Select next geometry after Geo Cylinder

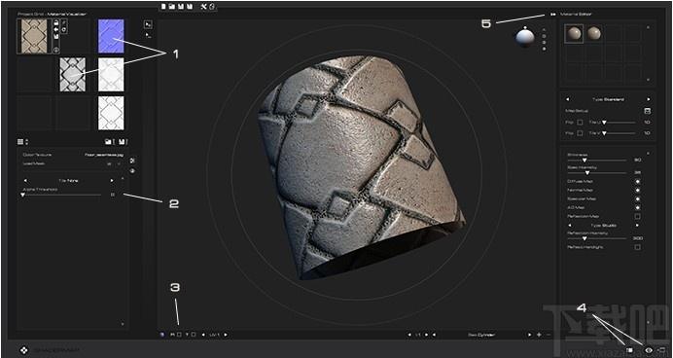click(x=530, y=335)
